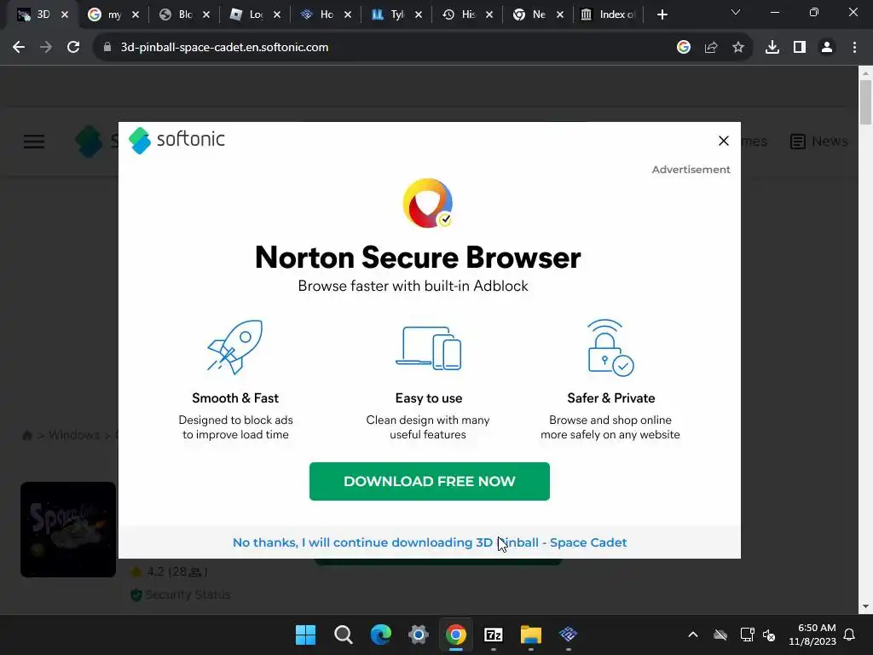Open Microsoft Edge from taskbar
The width and height of the screenshot is (873, 655).
[x=381, y=635]
